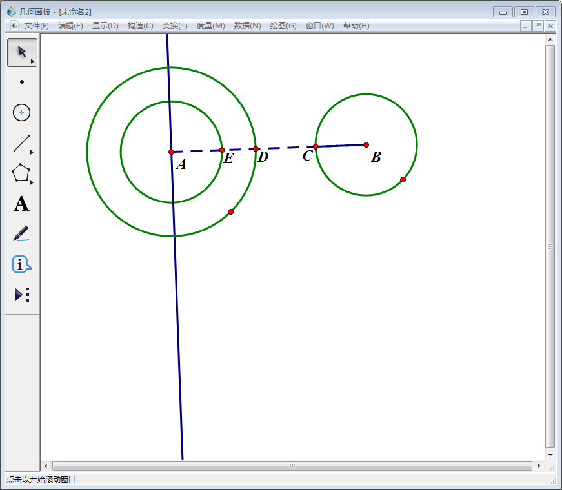Open the 变换(T) menu

(x=175, y=26)
